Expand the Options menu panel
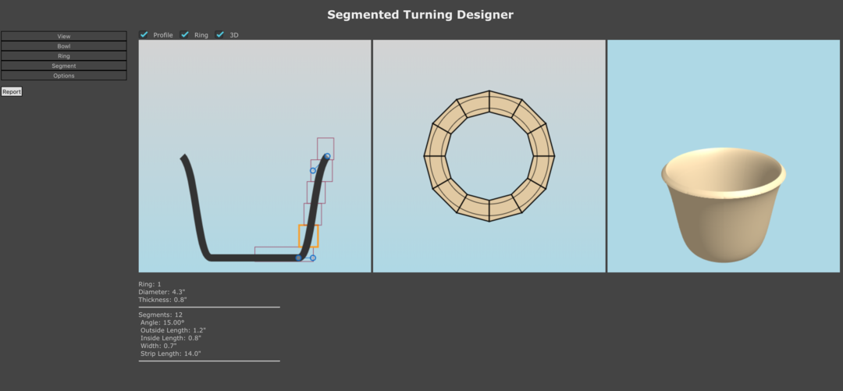 (x=64, y=76)
